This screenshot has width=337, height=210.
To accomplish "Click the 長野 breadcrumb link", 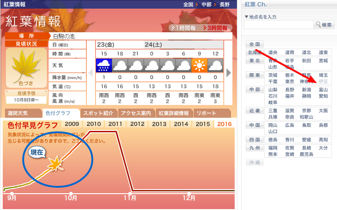I will point(225,5).
